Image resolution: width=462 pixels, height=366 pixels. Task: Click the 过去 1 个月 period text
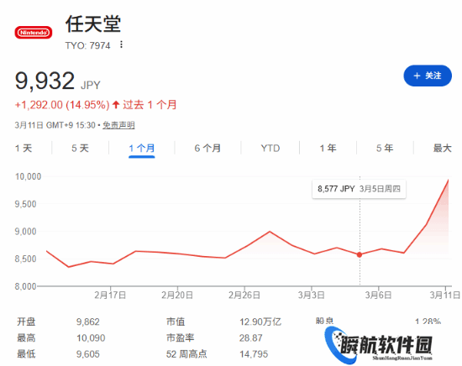pyautogui.click(x=150, y=105)
